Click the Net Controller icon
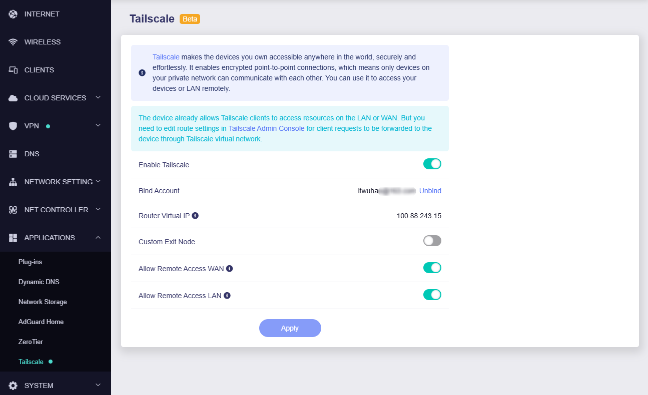The height and width of the screenshot is (395, 648). pyautogui.click(x=13, y=210)
